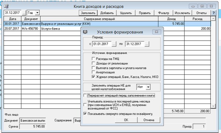Click the Править toolbar button
This screenshot has height=133, width=221.
click(x=145, y=13)
